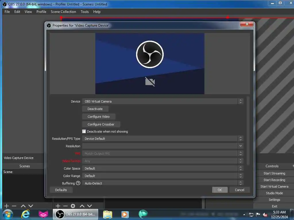Screen dimensions: 294x220
Task: Confirm properties with OK button
Action: 220,190
